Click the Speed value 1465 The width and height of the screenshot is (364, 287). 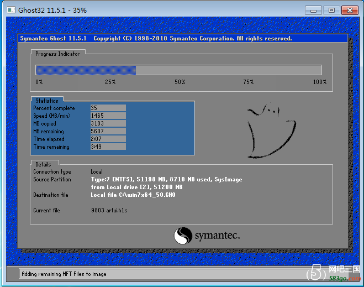pyautogui.click(x=108, y=116)
